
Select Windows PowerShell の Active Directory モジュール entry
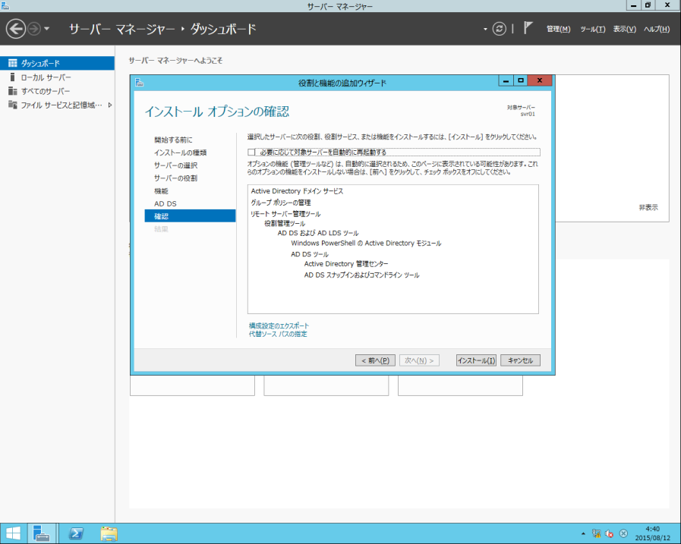pos(366,243)
